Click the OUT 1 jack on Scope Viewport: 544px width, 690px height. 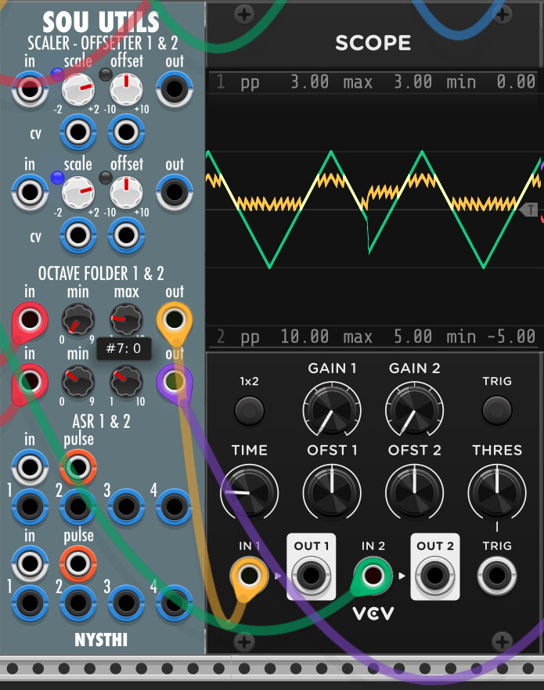click(312, 577)
